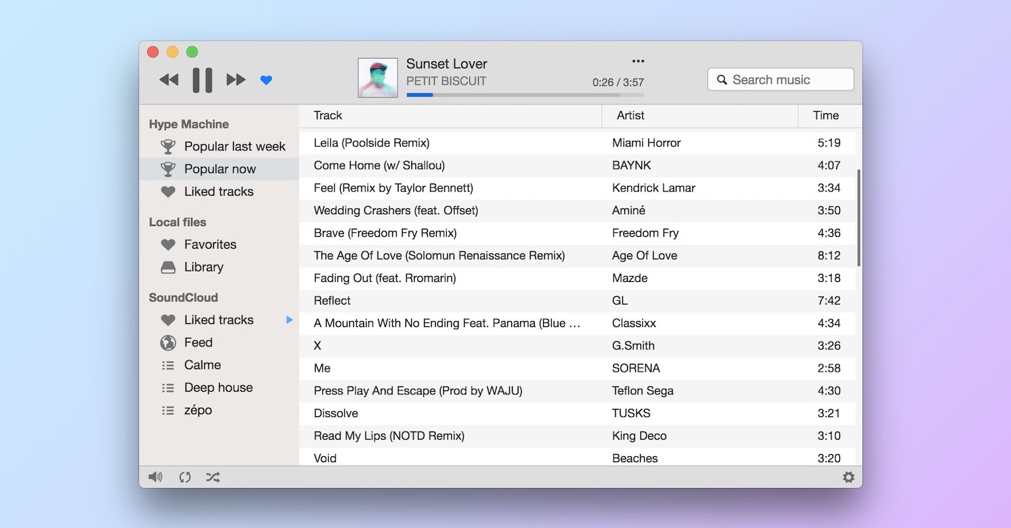The image size is (1011, 528).
Task: Toggle shuffle mode in bottom bar
Action: (x=213, y=477)
